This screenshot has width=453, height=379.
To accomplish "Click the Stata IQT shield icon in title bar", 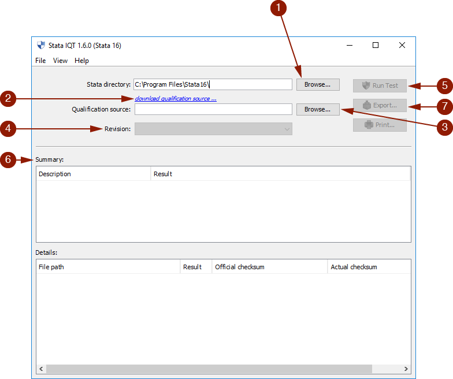I will point(41,45).
